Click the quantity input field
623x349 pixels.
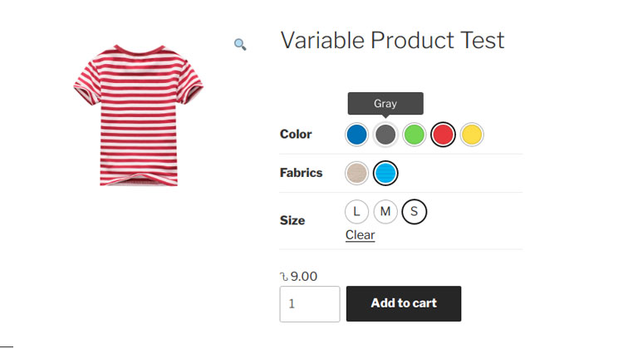(x=310, y=304)
